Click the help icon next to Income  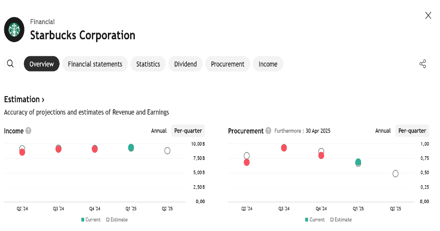(28, 131)
